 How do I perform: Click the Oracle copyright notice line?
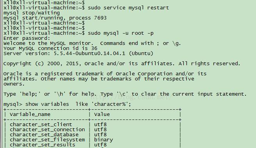click(x=122, y=64)
